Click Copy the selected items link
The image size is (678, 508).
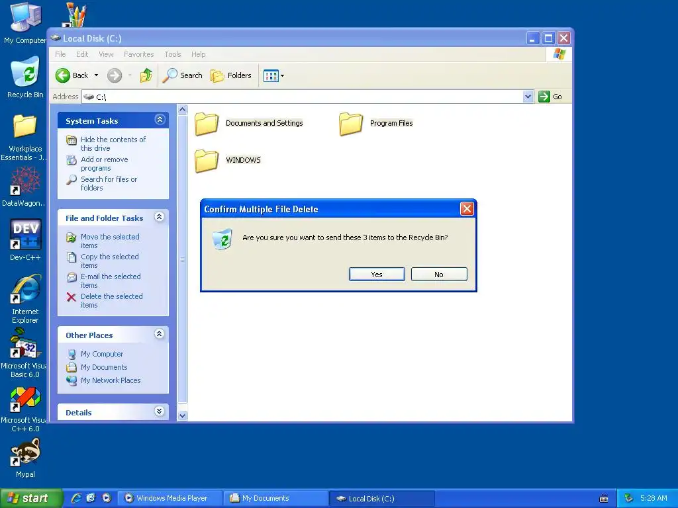point(110,261)
